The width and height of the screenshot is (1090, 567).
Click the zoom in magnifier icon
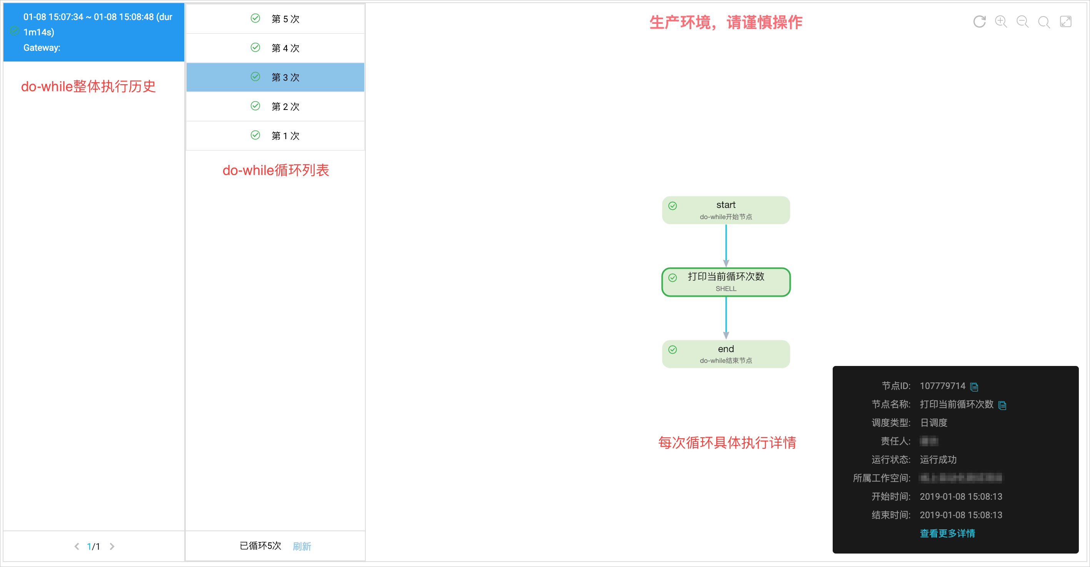click(1001, 22)
